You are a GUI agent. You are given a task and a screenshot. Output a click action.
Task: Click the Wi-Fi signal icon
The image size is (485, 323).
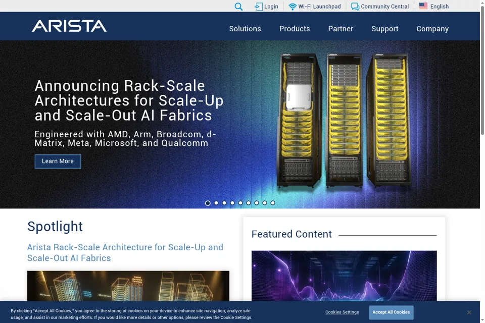[x=293, y=7]
